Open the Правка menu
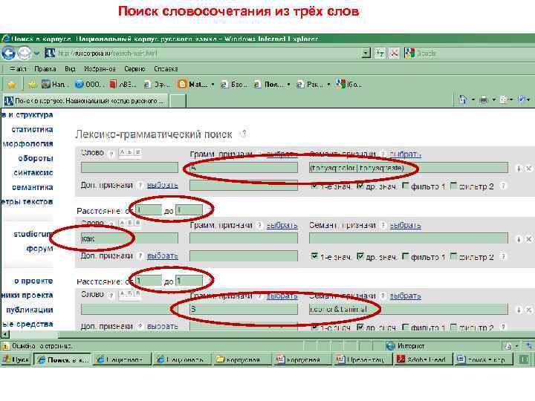 coord(45,69)
